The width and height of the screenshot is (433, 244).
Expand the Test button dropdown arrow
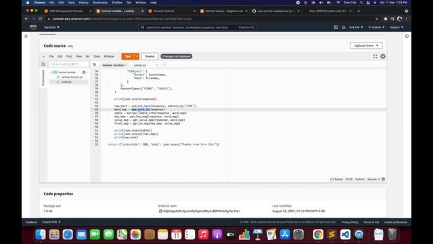click(137, 56)
